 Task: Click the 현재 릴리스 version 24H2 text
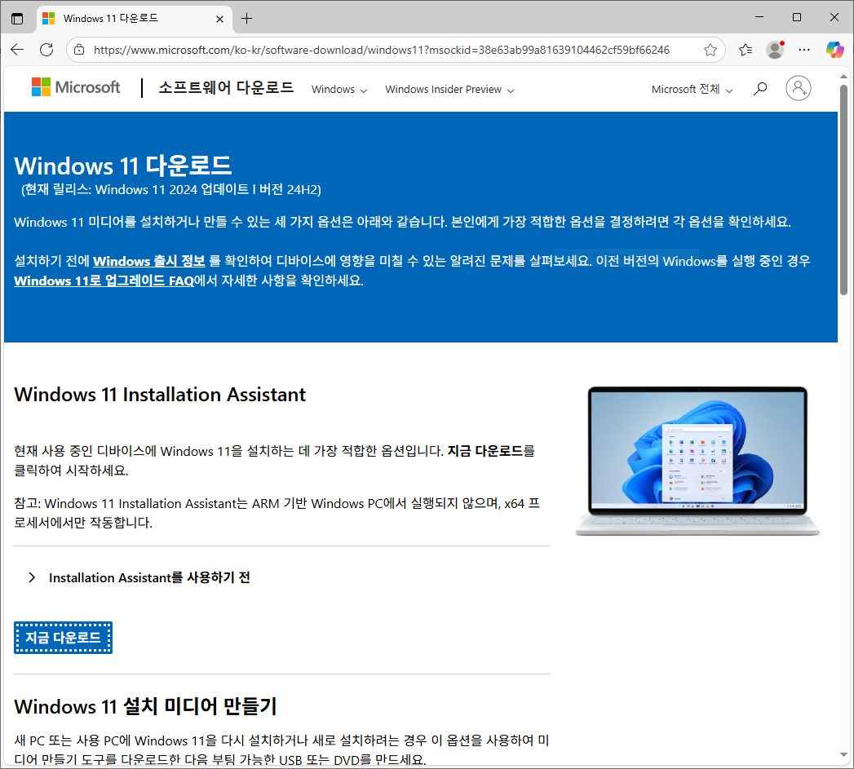point(171,189)
